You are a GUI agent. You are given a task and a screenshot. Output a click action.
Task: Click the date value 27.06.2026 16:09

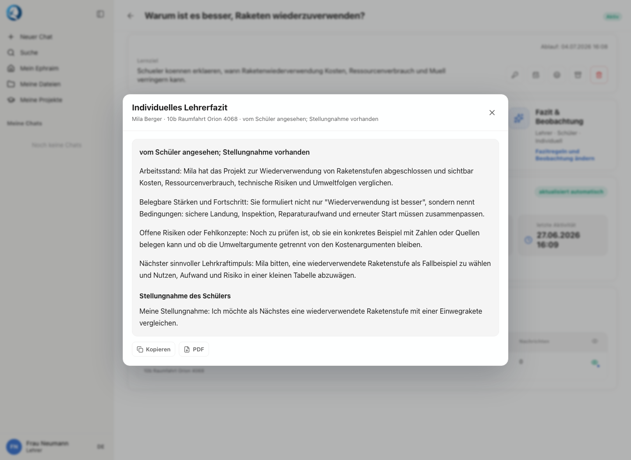coord(558,240)
